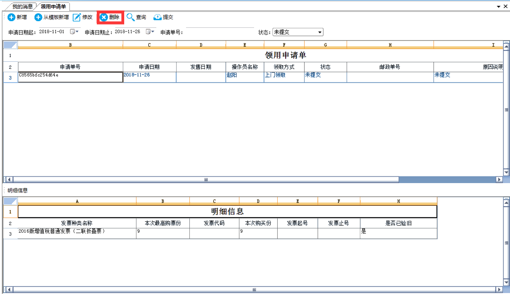Screen dimensions: 510x294
Task: Click the 操作员名称 column header
Action: [x=245, y=67]
